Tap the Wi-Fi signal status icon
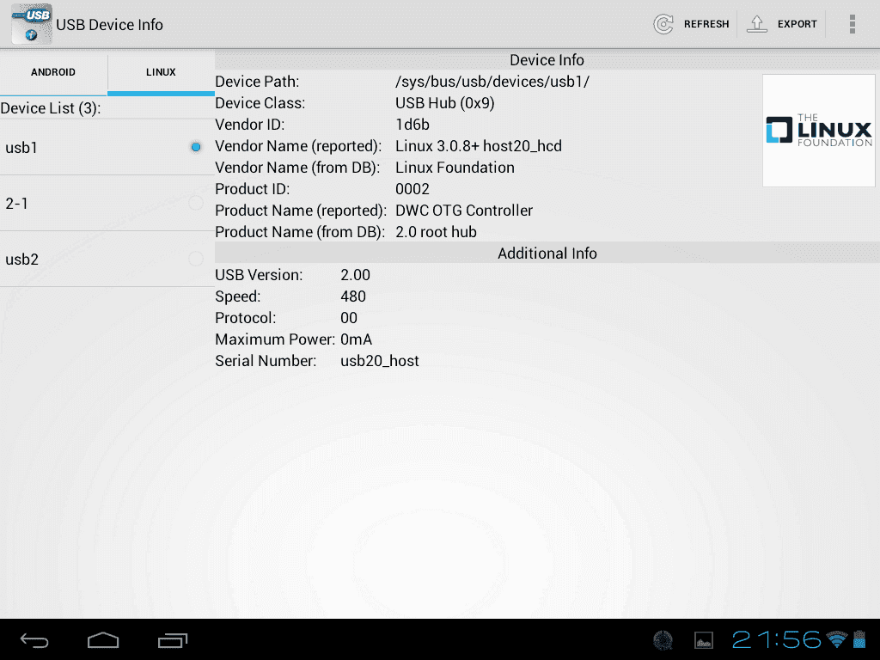880x660 pixels. click(835, 639)
